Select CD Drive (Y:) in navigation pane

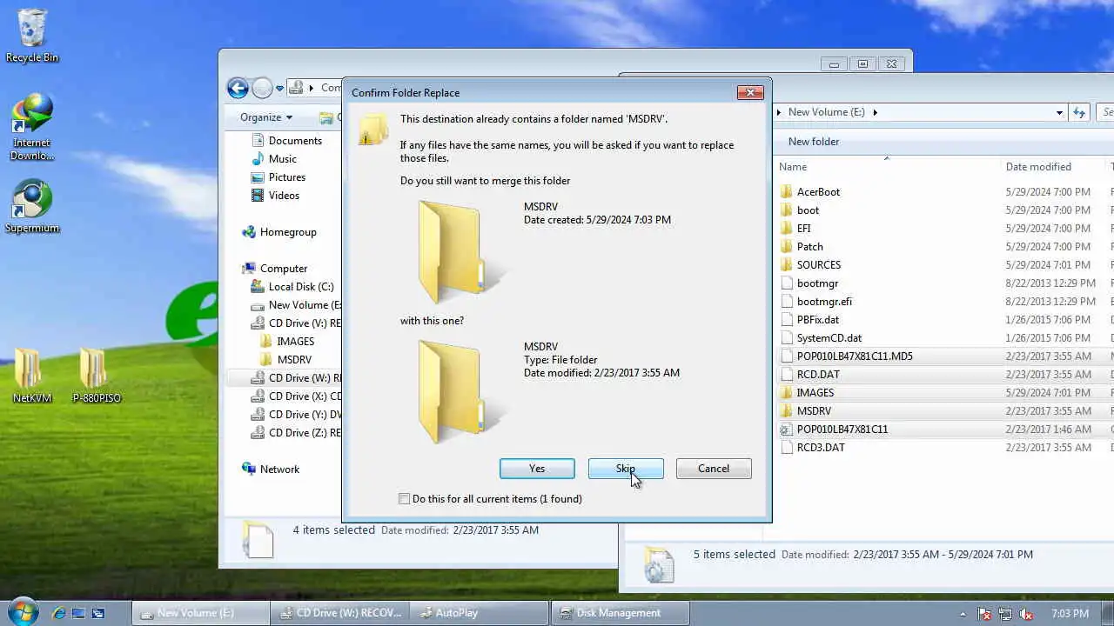tap(296, 415)
